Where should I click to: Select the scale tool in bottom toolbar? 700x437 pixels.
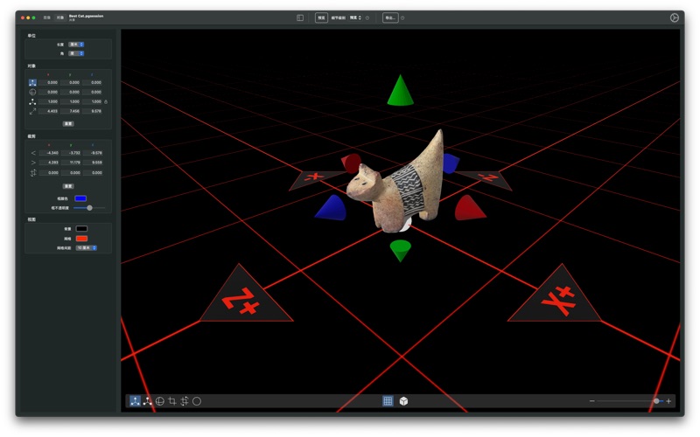coord(148,401)
